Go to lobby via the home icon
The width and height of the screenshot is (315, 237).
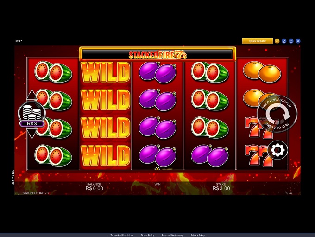[x=291, y=41]
